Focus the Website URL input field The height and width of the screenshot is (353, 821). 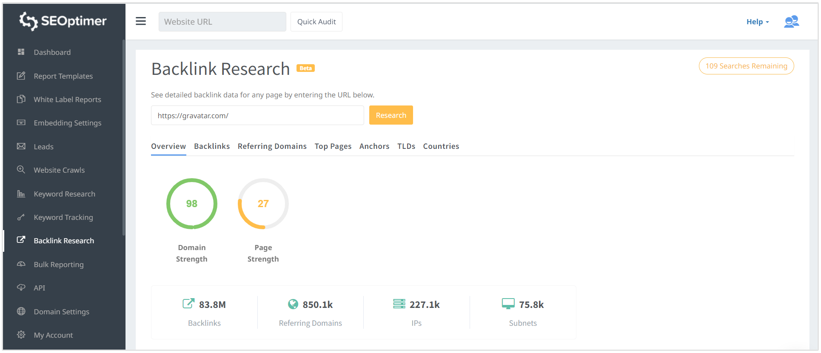[x=222, y=22]
